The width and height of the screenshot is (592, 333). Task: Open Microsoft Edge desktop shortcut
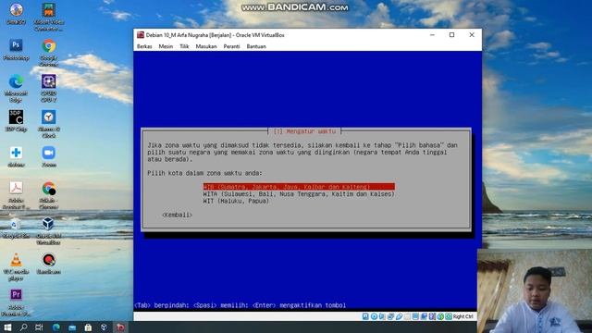coord(16,89)
